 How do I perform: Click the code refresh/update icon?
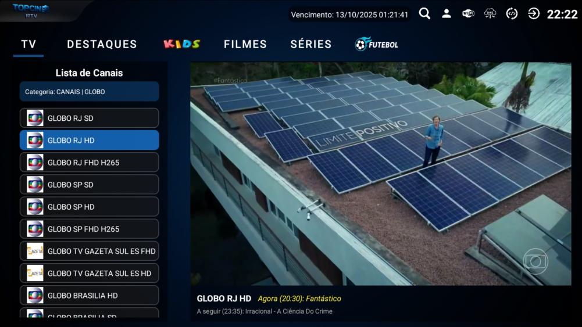click(x=512, y=14)
